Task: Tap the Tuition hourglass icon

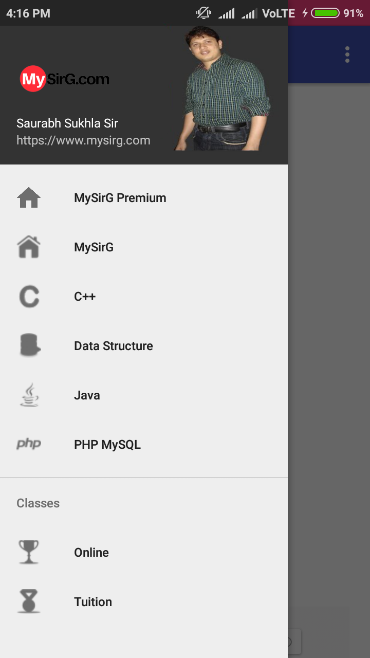Action: point(29,601)
